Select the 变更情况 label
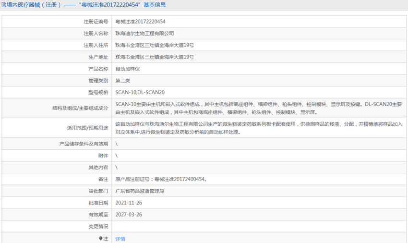This screenshot has width=408, height=243. pyautogui.click(x=98, y=226)
